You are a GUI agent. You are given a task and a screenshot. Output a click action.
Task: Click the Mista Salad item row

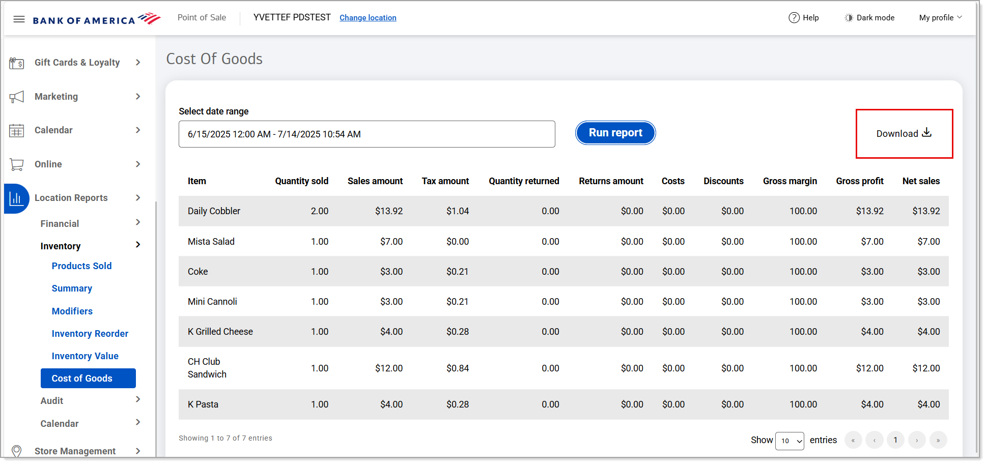[564, 242]
